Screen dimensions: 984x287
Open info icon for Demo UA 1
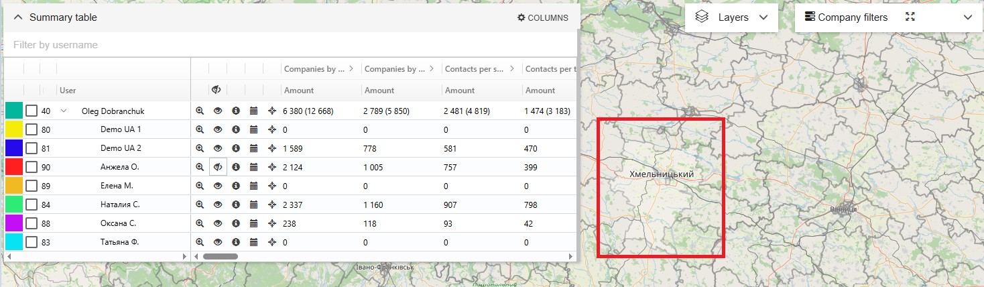click(236, 129)
